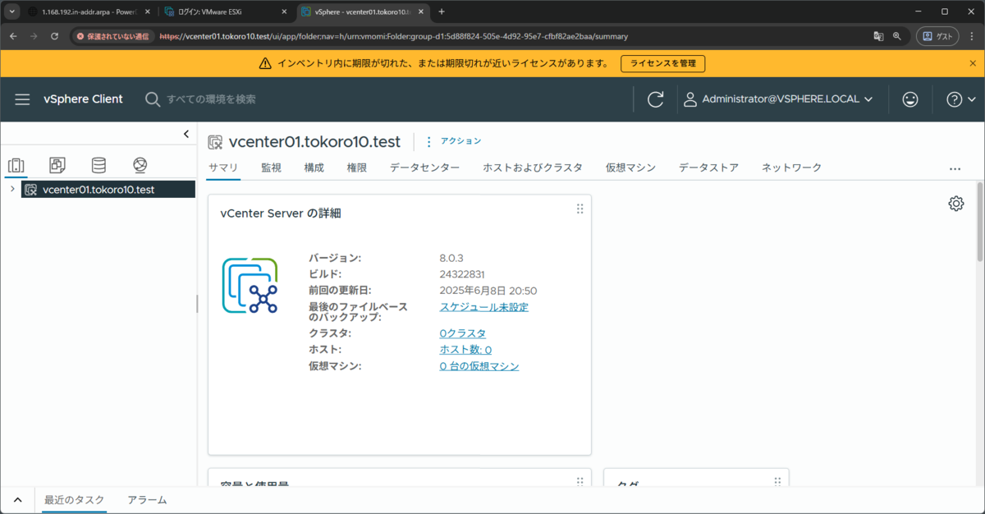Click vCenter Server details card drag handle
Image resolution: width=985 pixels, height=514 pixels.
580,209
